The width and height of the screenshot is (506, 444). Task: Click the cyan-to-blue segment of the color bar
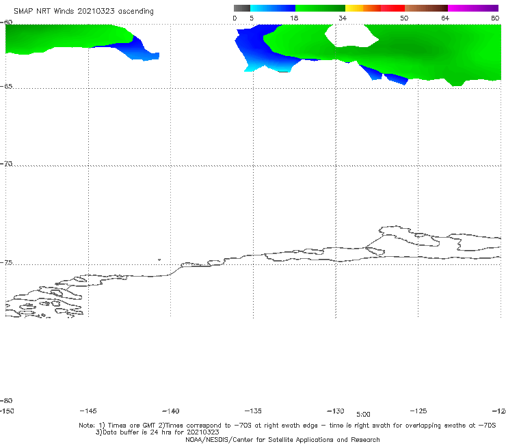[273, 8]
